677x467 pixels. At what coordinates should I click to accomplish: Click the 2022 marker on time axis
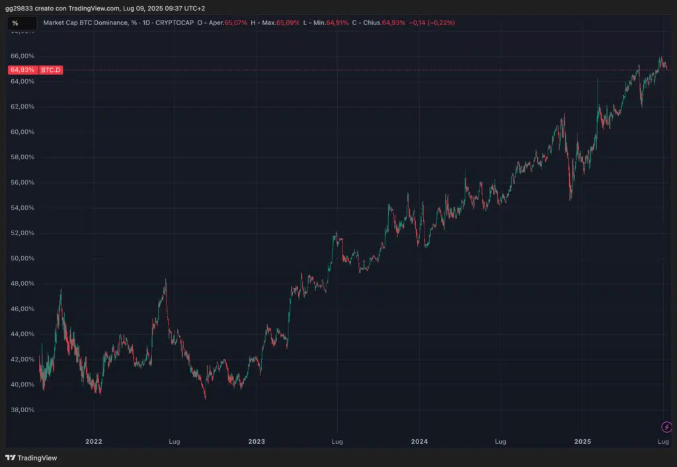pyautogui.click(x=94, y=441)
